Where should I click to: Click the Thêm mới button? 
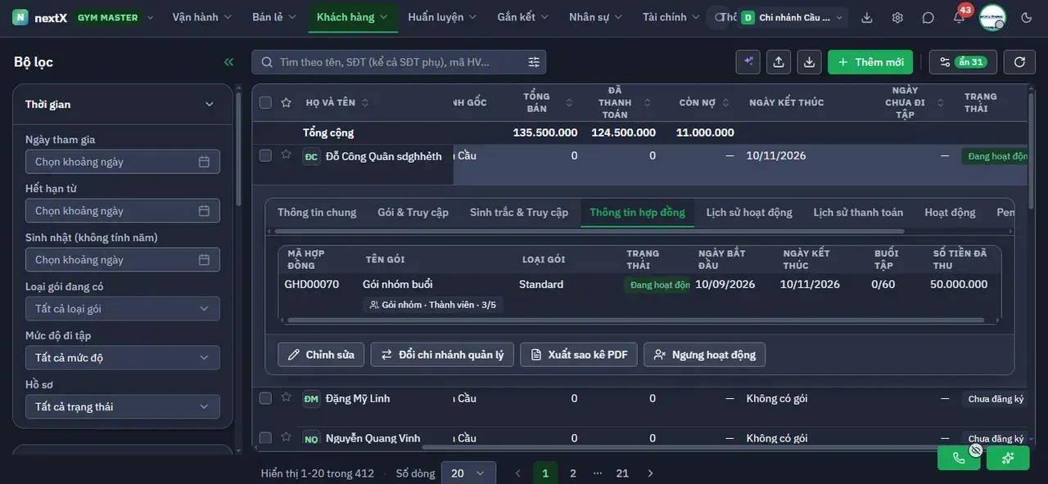coord(871,62)
